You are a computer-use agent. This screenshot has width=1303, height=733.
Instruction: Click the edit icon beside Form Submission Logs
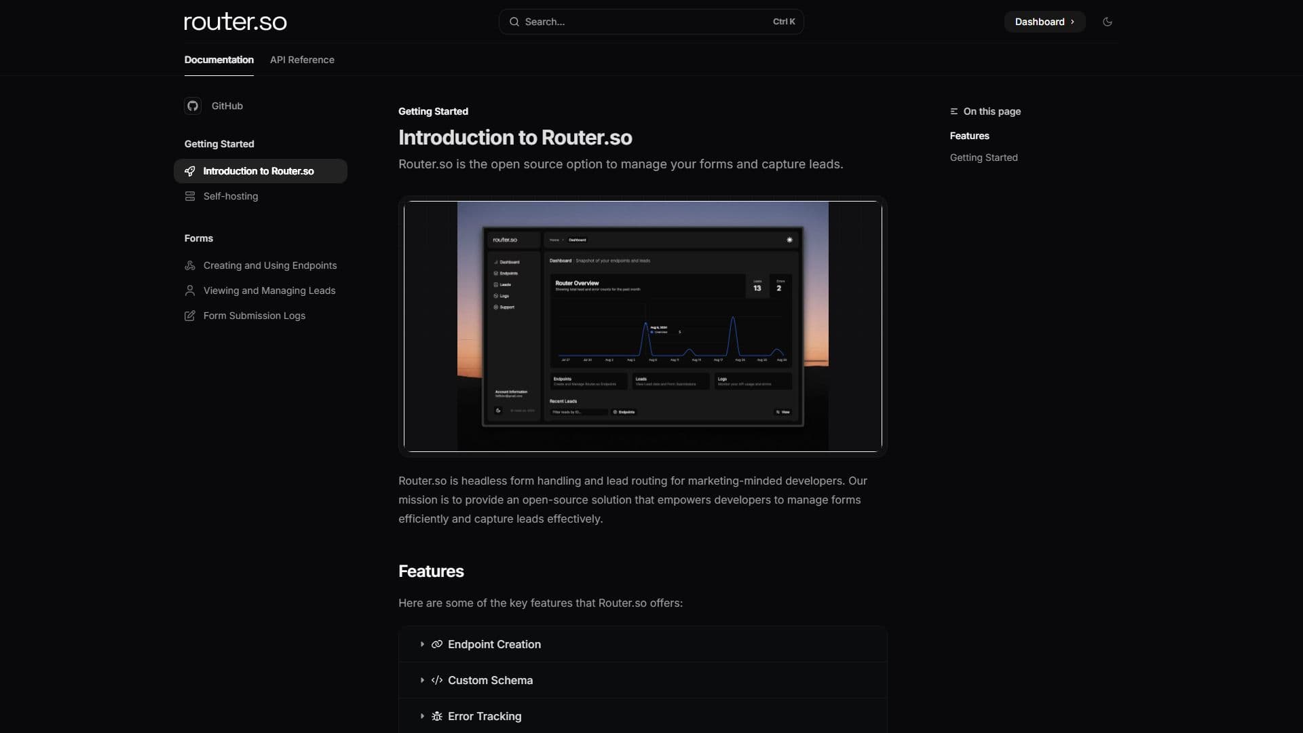(x=190, y=316)
